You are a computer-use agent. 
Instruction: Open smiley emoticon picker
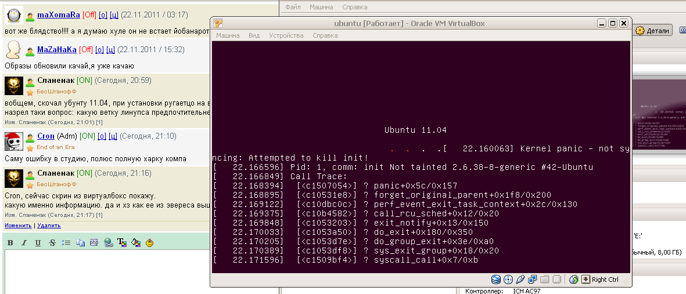click(x=150, y=243)
